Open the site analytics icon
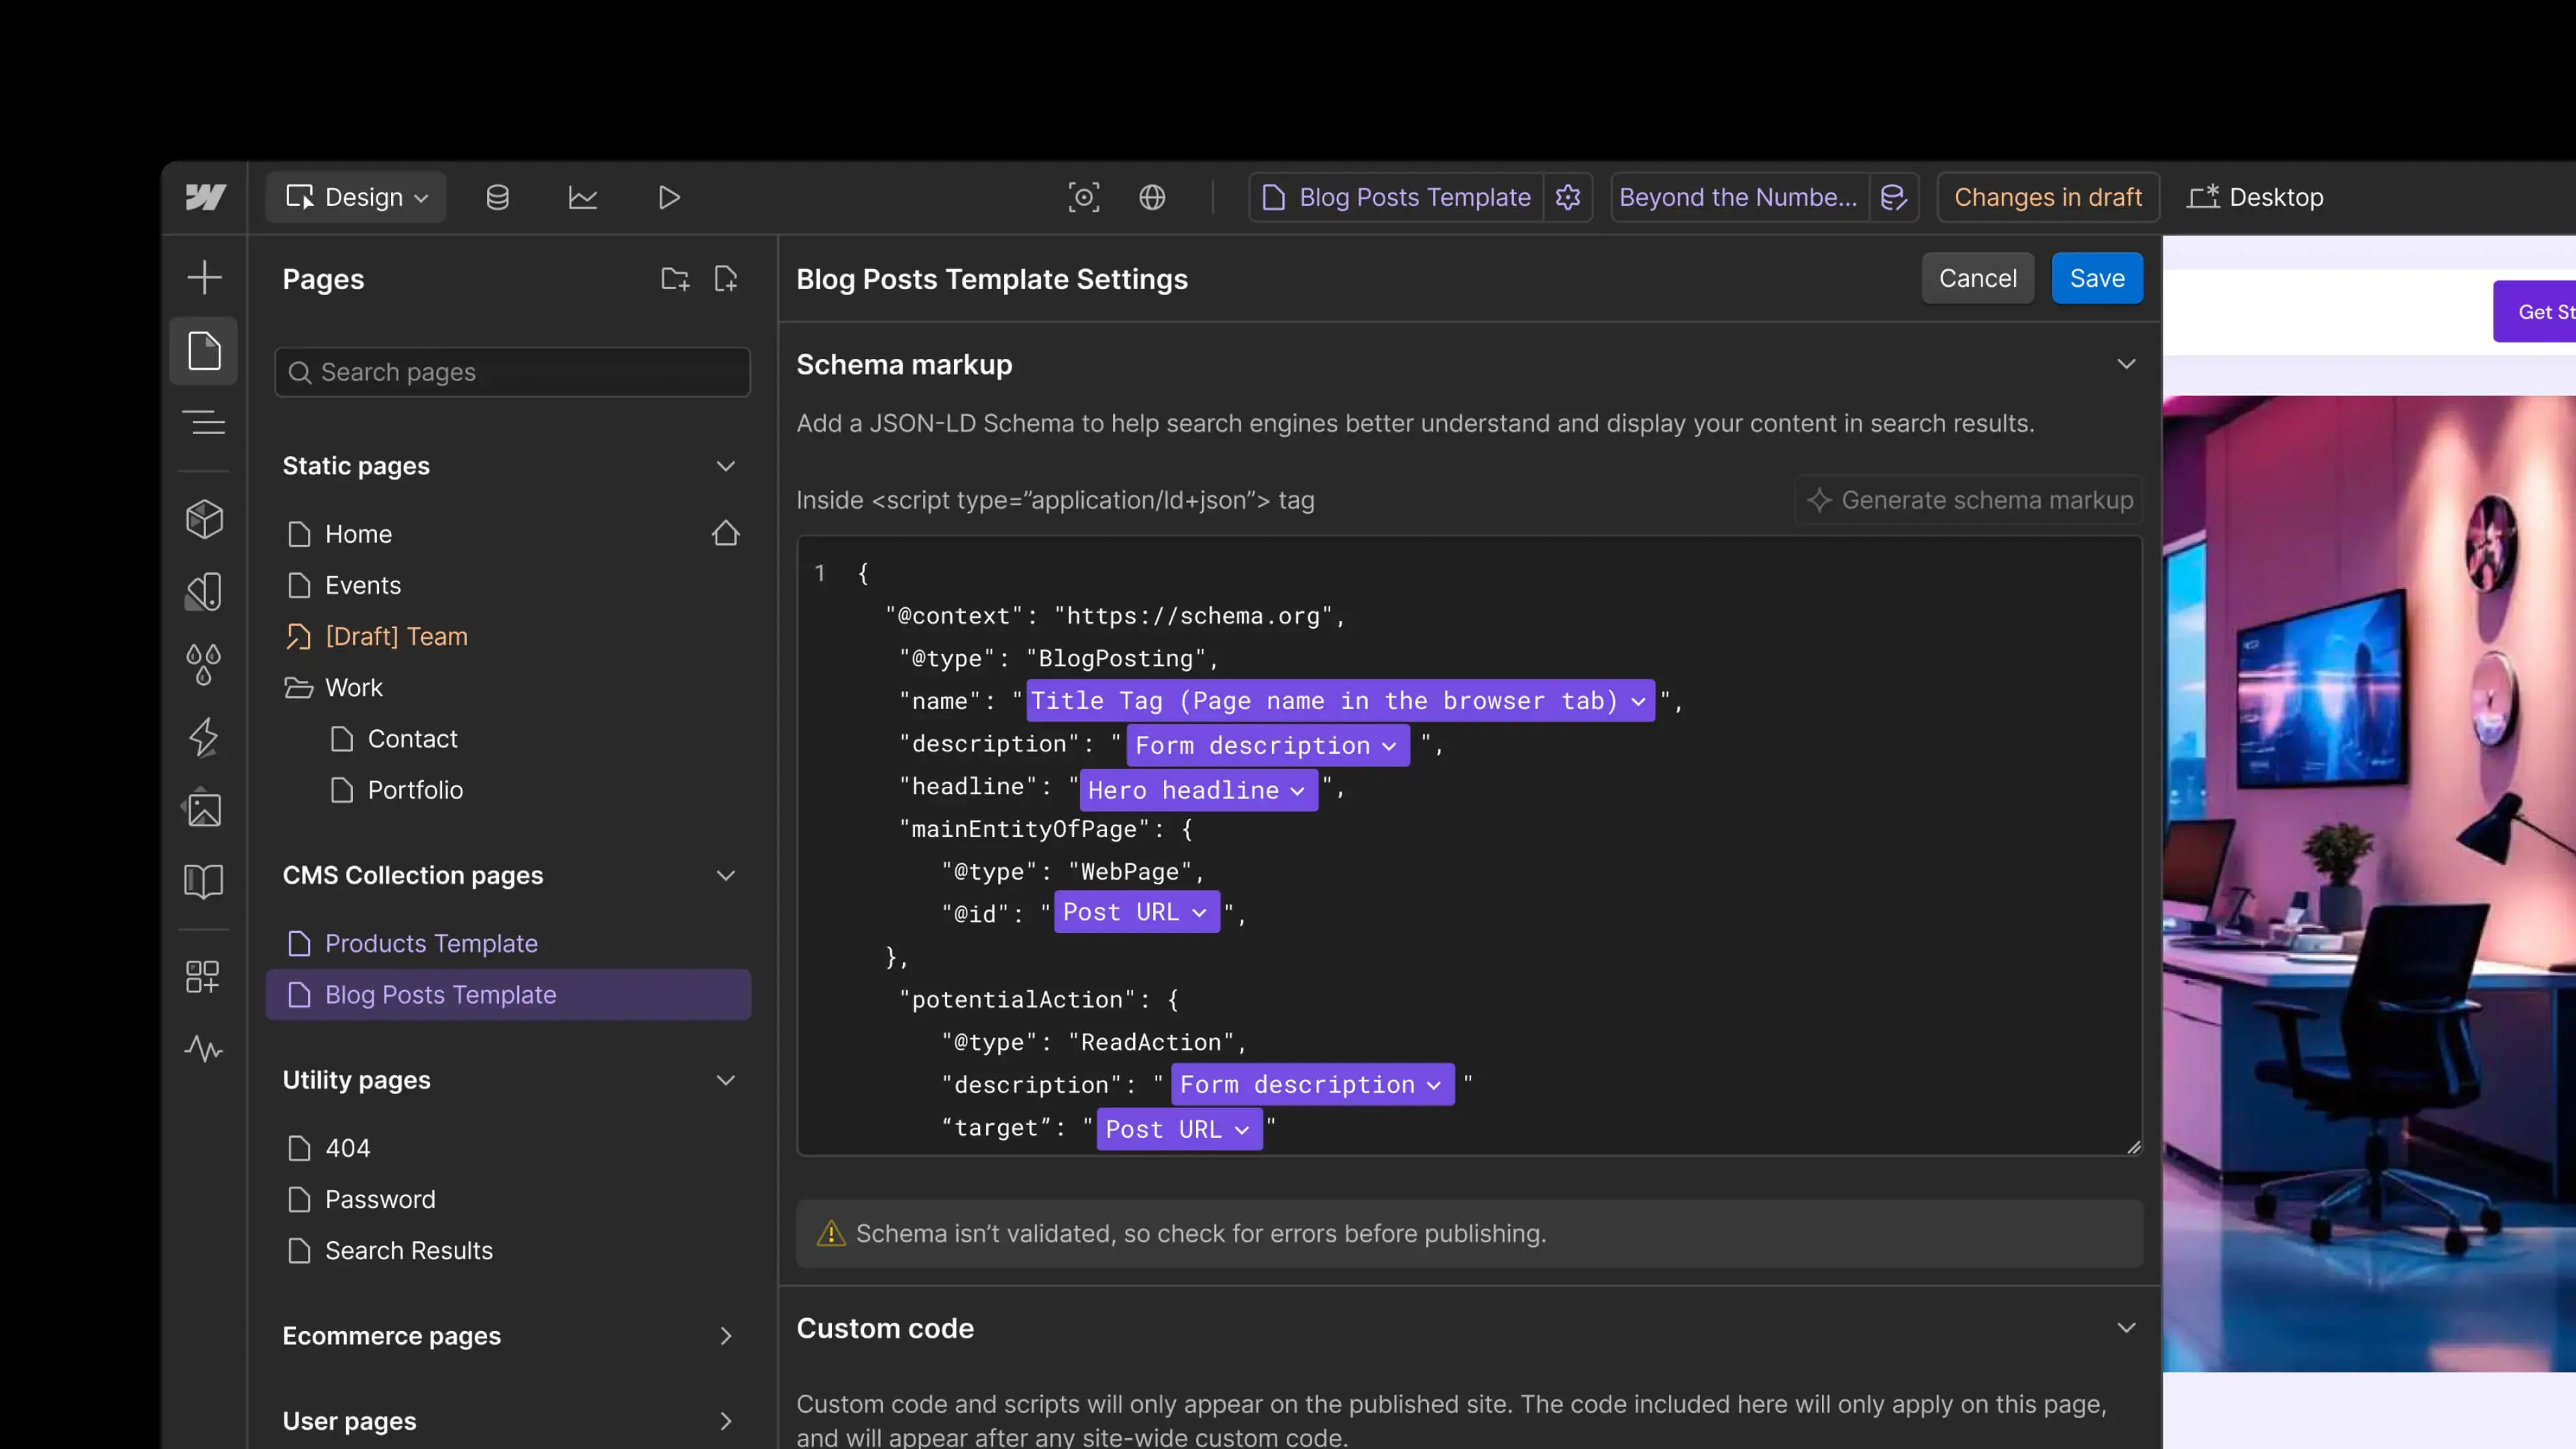 pos(583,197)
